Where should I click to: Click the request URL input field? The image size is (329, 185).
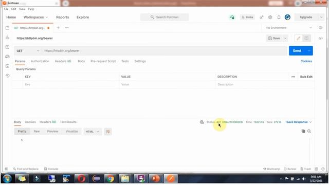pos(164,51)
